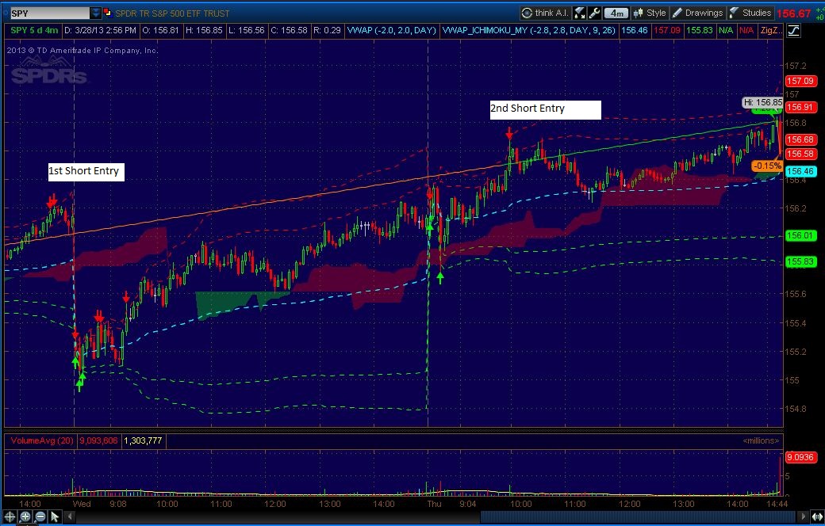The height and width of the screenshot is (526, 825).
Task: Click the cyan 156.46 study value in header
Action: [x=635, y=30]
